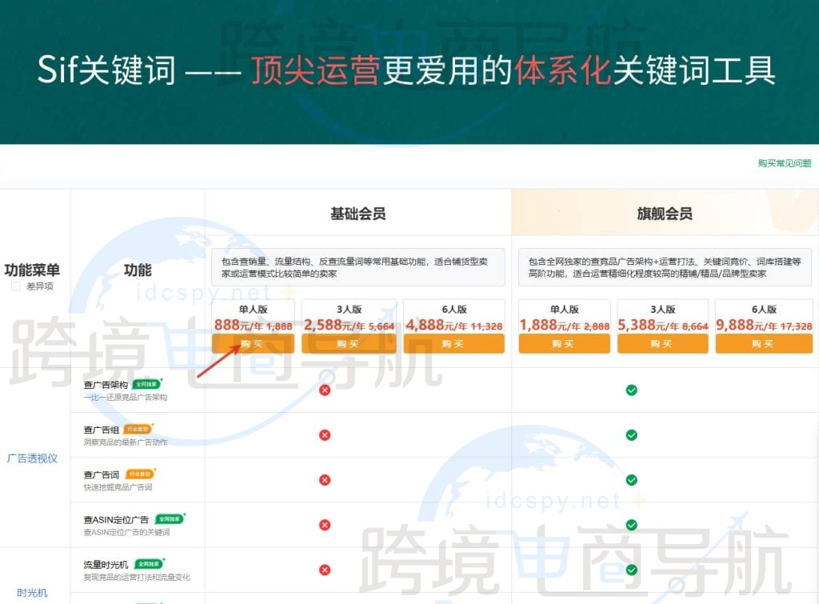Click the red cross in the 流量时光机 row
The width and height of the screenshot is (819, 604).
[324, 570]
